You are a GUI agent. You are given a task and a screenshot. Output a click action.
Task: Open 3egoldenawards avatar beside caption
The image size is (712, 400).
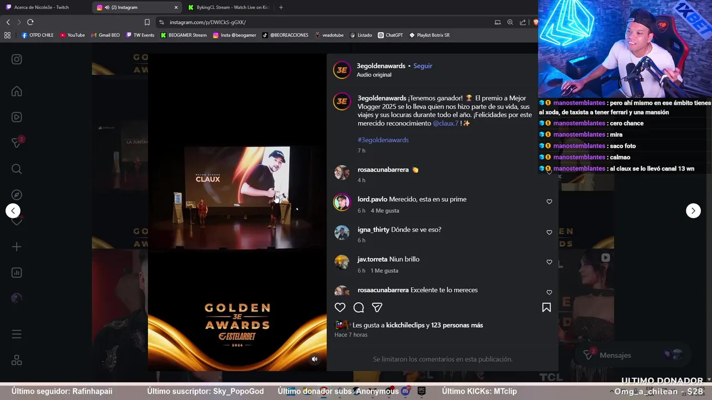click(342, 101)
